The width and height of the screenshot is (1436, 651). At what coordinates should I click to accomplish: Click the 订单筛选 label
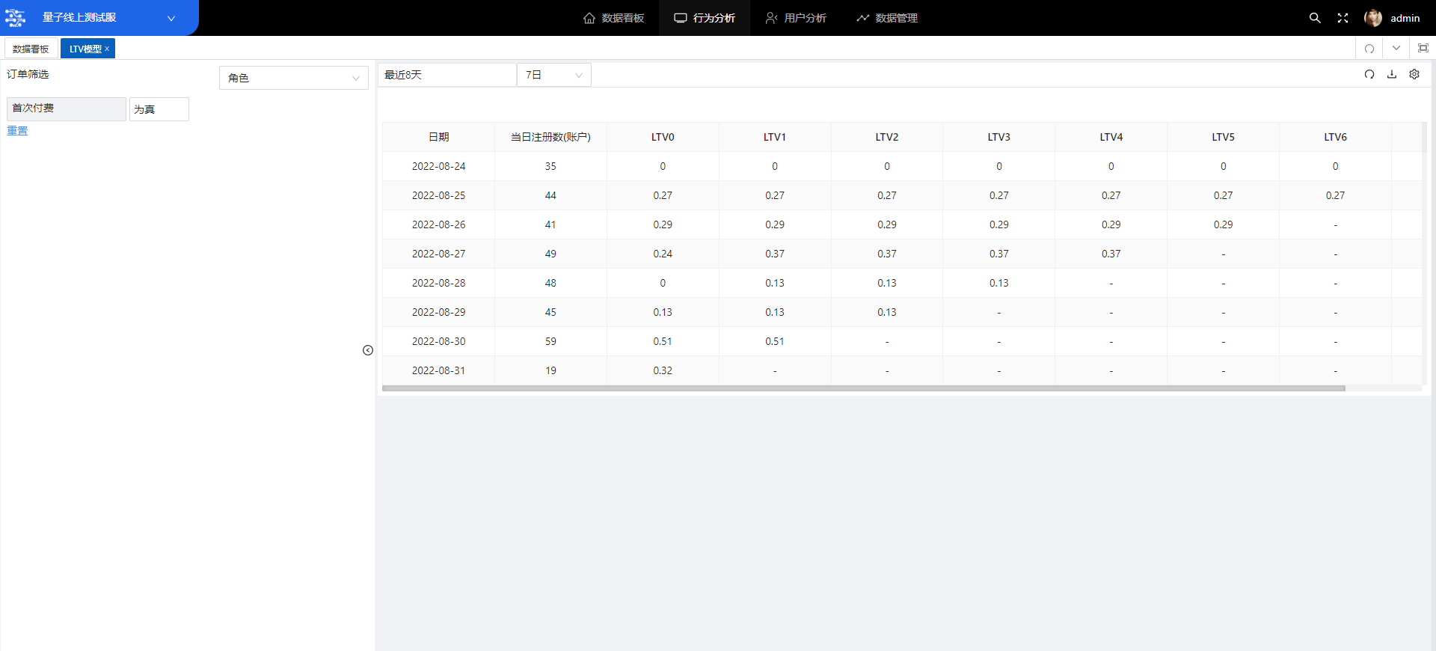pos(28,74)
